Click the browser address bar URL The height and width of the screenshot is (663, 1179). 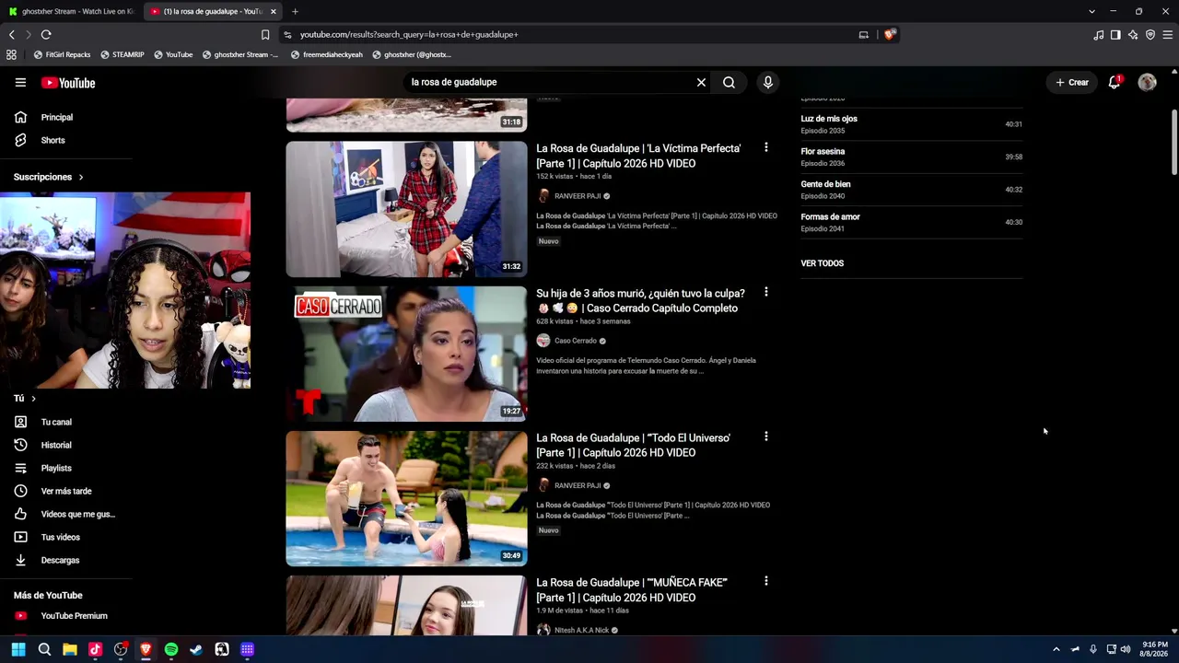(x=409, y=34)
